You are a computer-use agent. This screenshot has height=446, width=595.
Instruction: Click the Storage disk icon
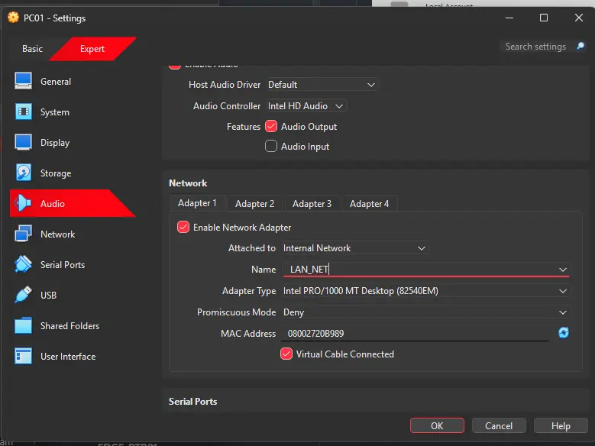pos(23,173)
